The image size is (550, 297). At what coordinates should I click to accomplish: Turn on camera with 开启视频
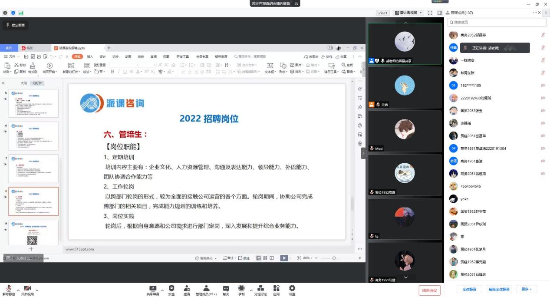coord(27,289)
